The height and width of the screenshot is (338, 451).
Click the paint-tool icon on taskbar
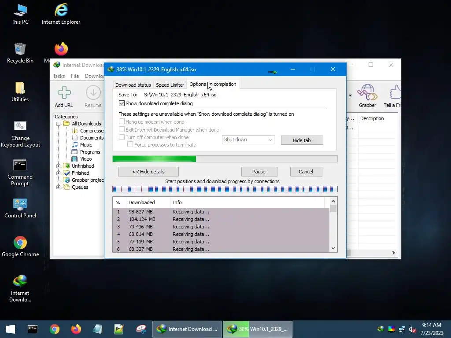coord(141,329)
